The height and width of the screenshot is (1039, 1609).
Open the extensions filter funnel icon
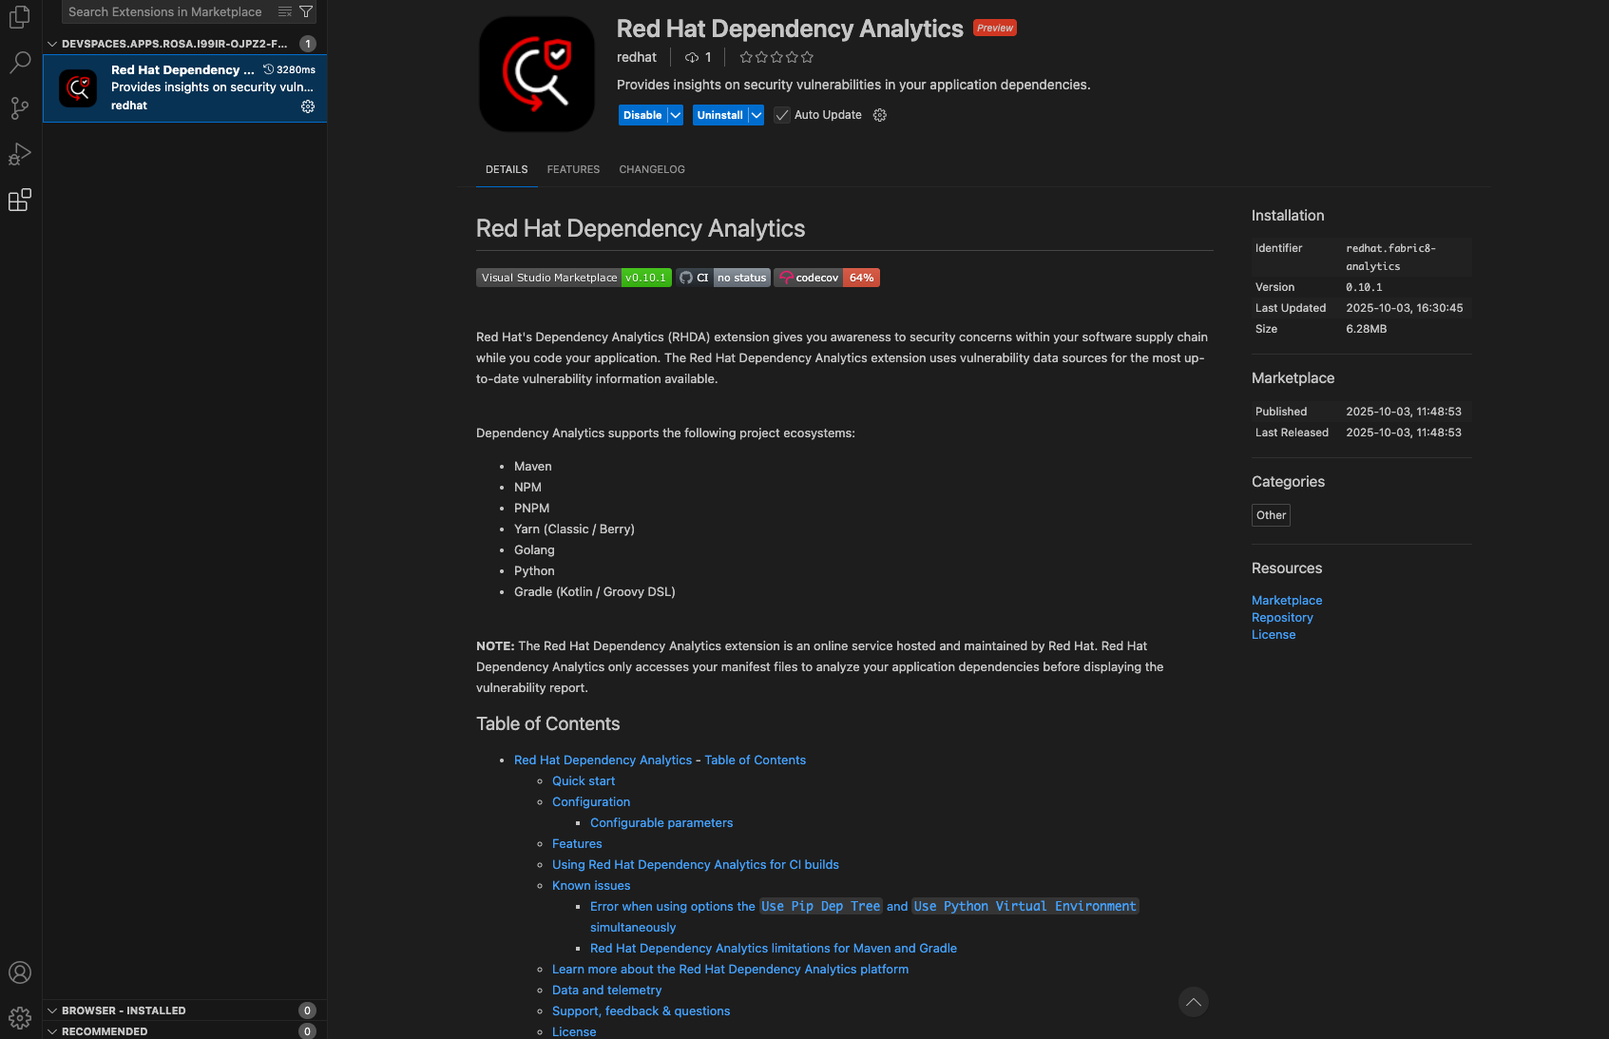point(306,11)
